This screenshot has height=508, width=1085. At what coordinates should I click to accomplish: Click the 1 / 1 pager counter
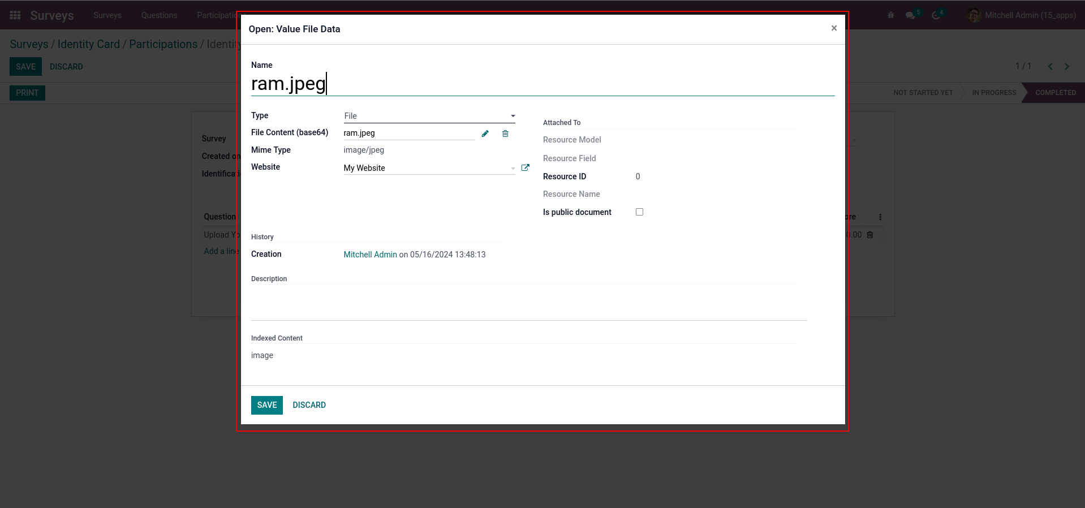coord(1023,66)
